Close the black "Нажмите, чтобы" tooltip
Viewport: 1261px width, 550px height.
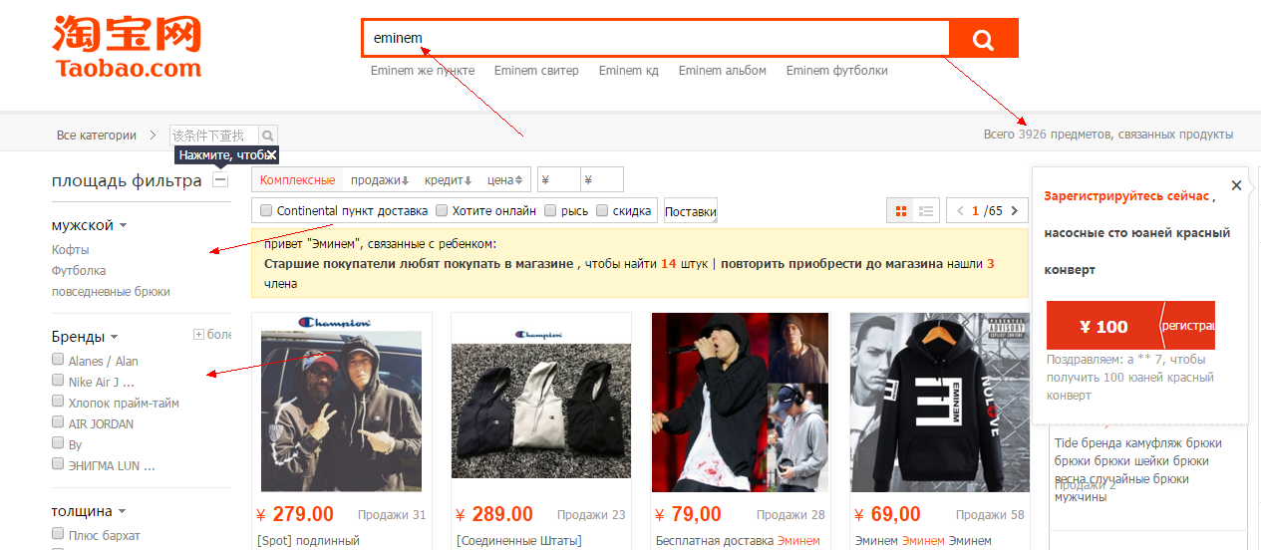tap(270, 154)
